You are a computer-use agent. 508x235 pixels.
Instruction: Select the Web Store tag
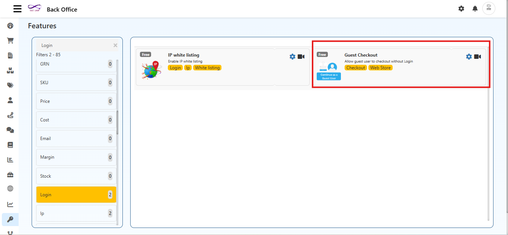coord(380,67)
